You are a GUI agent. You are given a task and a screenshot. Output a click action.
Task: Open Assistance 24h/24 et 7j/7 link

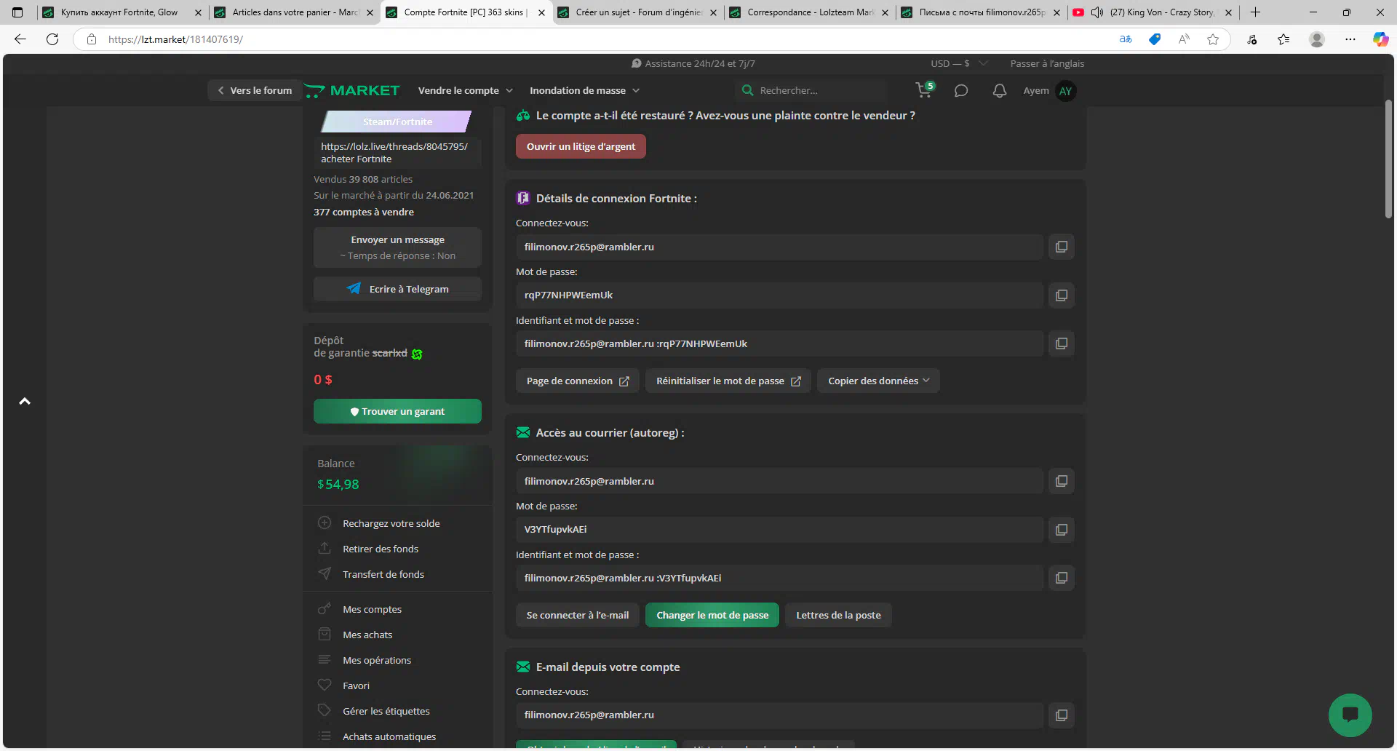pyautogui.click(x=693, y=63)
